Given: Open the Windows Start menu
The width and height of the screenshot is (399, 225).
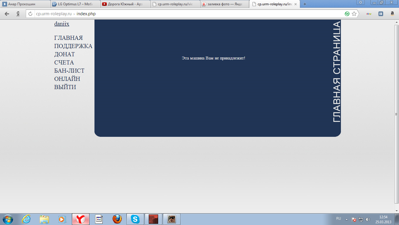Looking at the screenshot, I should pos(8,219).
